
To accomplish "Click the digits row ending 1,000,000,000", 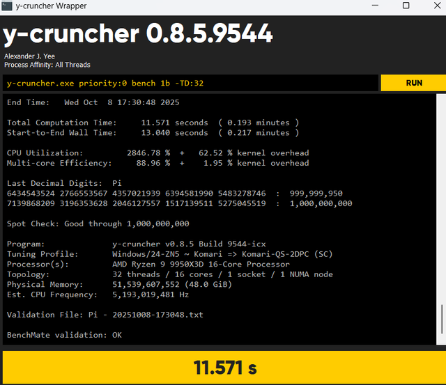I will pyautogui.click(x=180, y=203).
